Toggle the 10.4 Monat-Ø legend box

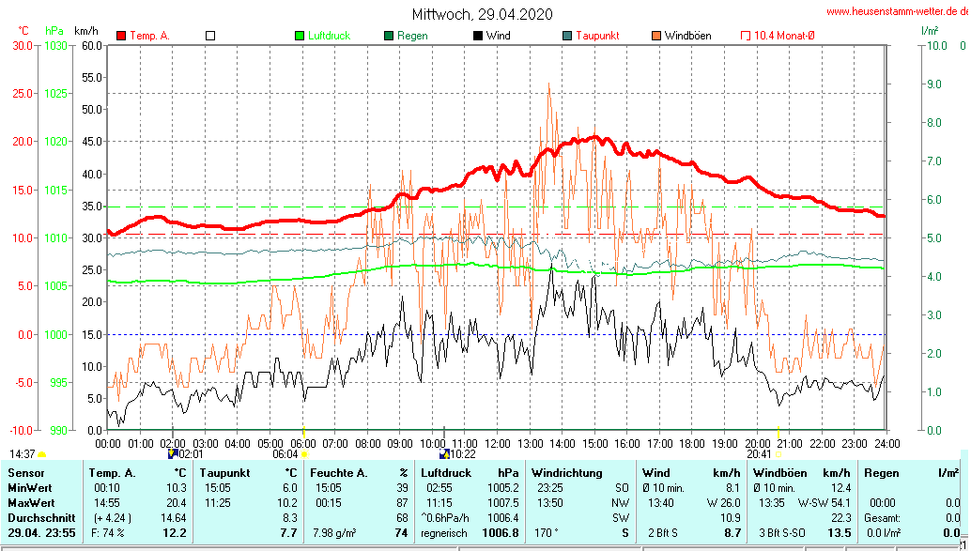(746, 36)
